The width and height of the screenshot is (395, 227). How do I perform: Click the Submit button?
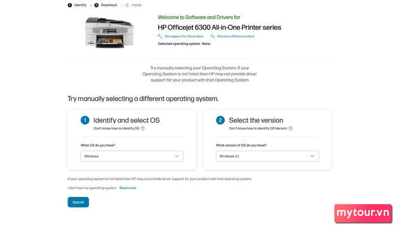(x=78, y=202)
